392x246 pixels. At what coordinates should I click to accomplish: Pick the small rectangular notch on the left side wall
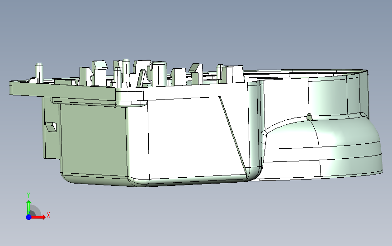click(x=51, y=127)
